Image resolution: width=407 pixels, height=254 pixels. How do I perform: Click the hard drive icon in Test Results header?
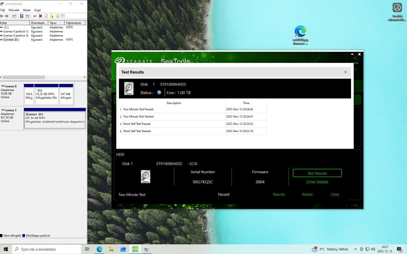[129, 88]
